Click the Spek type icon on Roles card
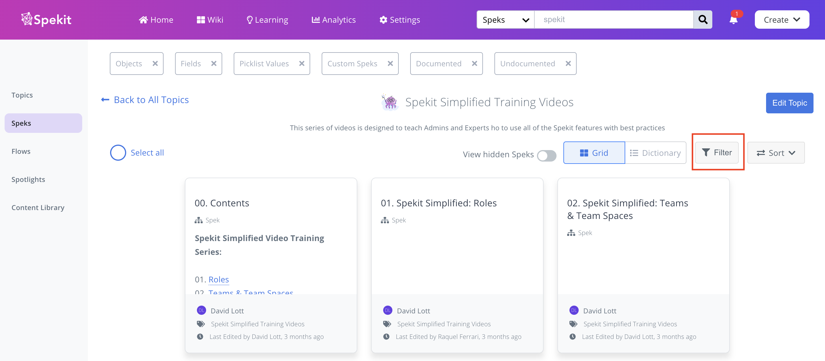This screenshot has width=825, height=361. point(385,220)
